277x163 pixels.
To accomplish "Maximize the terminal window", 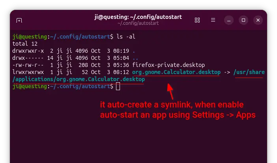I will tap(243, 20).
